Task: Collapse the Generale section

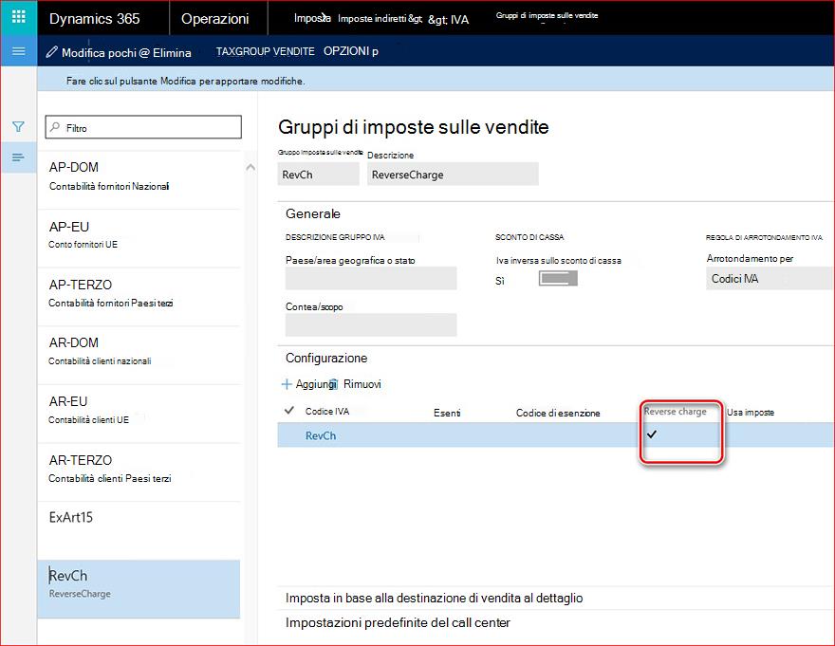Action: (313, 213)
